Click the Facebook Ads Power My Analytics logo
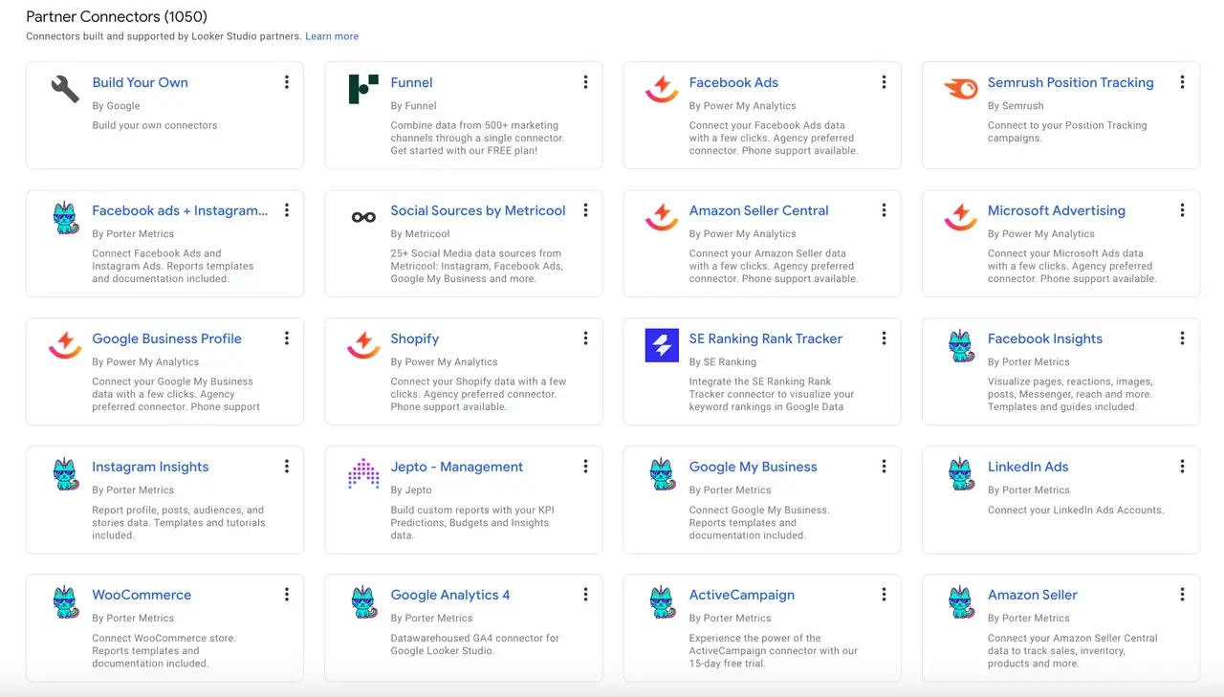 click(x=662, y=89)
